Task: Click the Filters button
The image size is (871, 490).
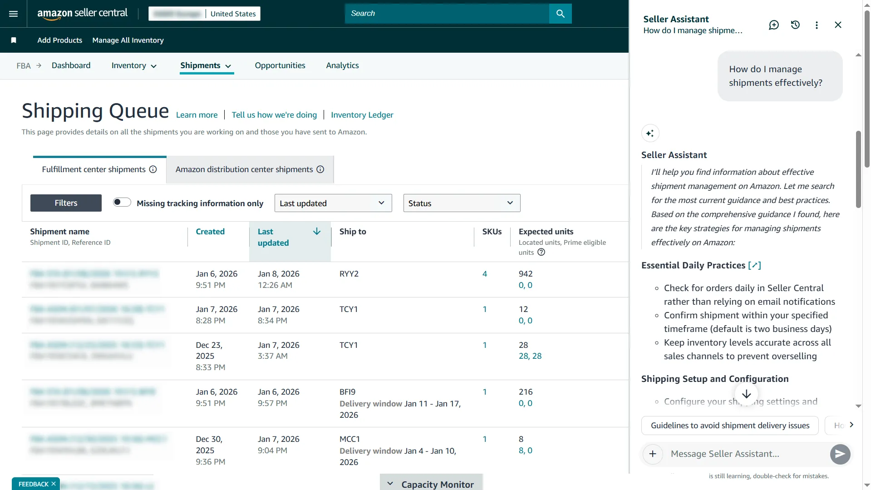Action: (66, 203)
